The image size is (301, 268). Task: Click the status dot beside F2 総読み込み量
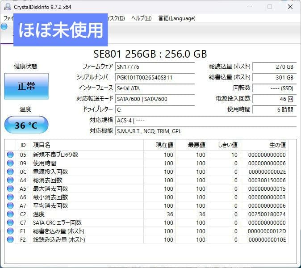[x=10, y=239]
